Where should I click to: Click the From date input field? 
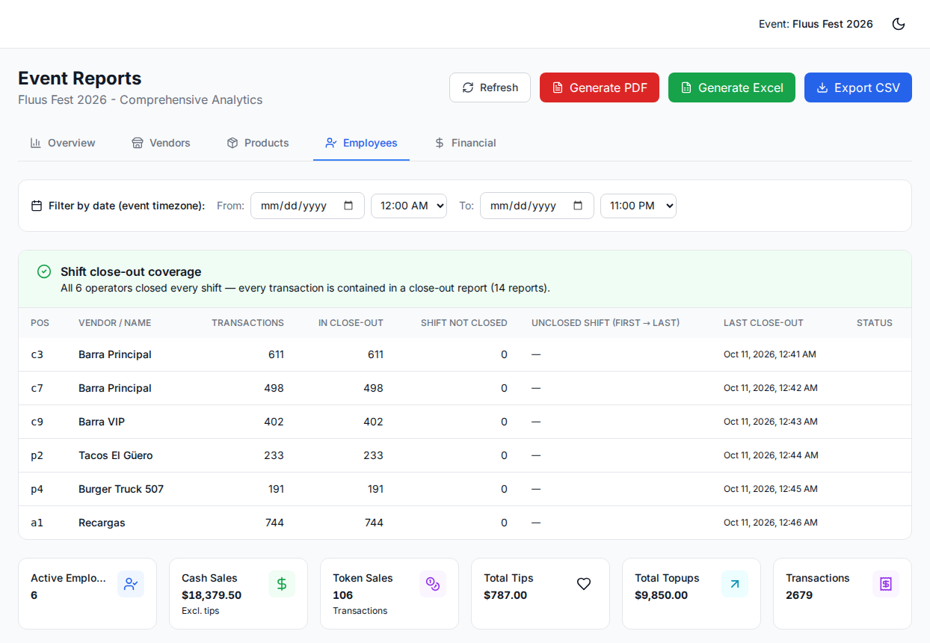(x=307, y=206)
